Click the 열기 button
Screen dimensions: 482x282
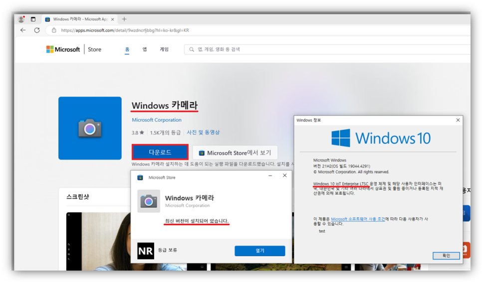[x=260, y=251]
